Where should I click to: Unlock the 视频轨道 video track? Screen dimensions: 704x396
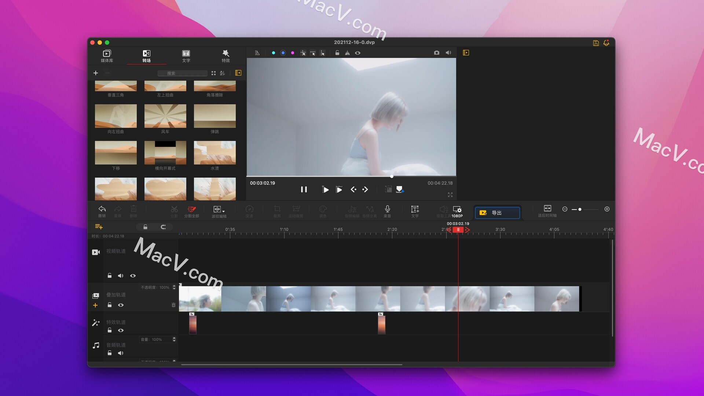[110, 276]
